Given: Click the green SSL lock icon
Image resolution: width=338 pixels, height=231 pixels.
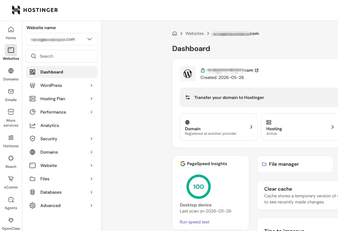Looking at the screenshot, I should [x=203, y=70].
